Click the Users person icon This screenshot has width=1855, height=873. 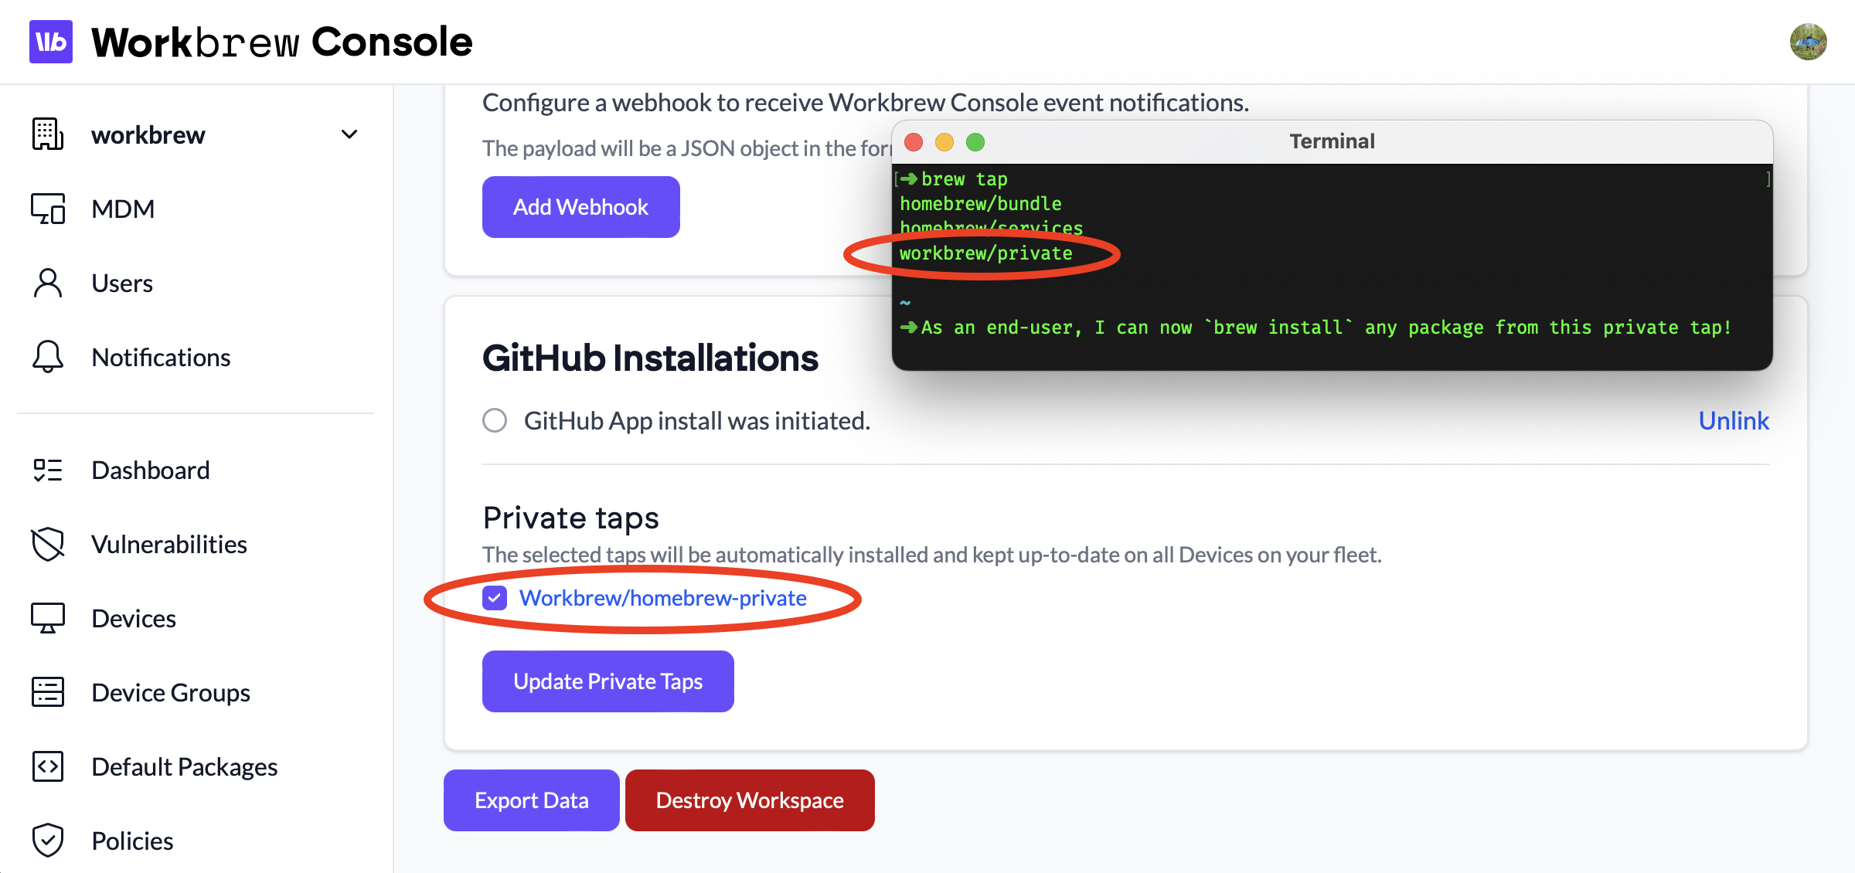pos(48,283)
